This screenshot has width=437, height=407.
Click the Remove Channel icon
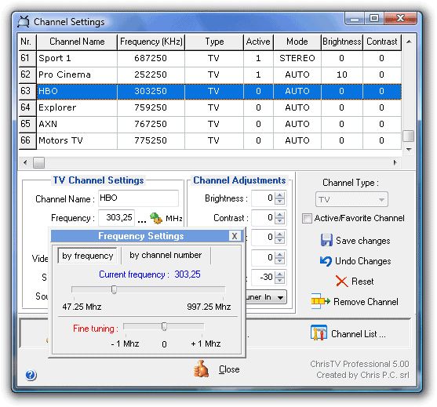(x=320, y=301)
